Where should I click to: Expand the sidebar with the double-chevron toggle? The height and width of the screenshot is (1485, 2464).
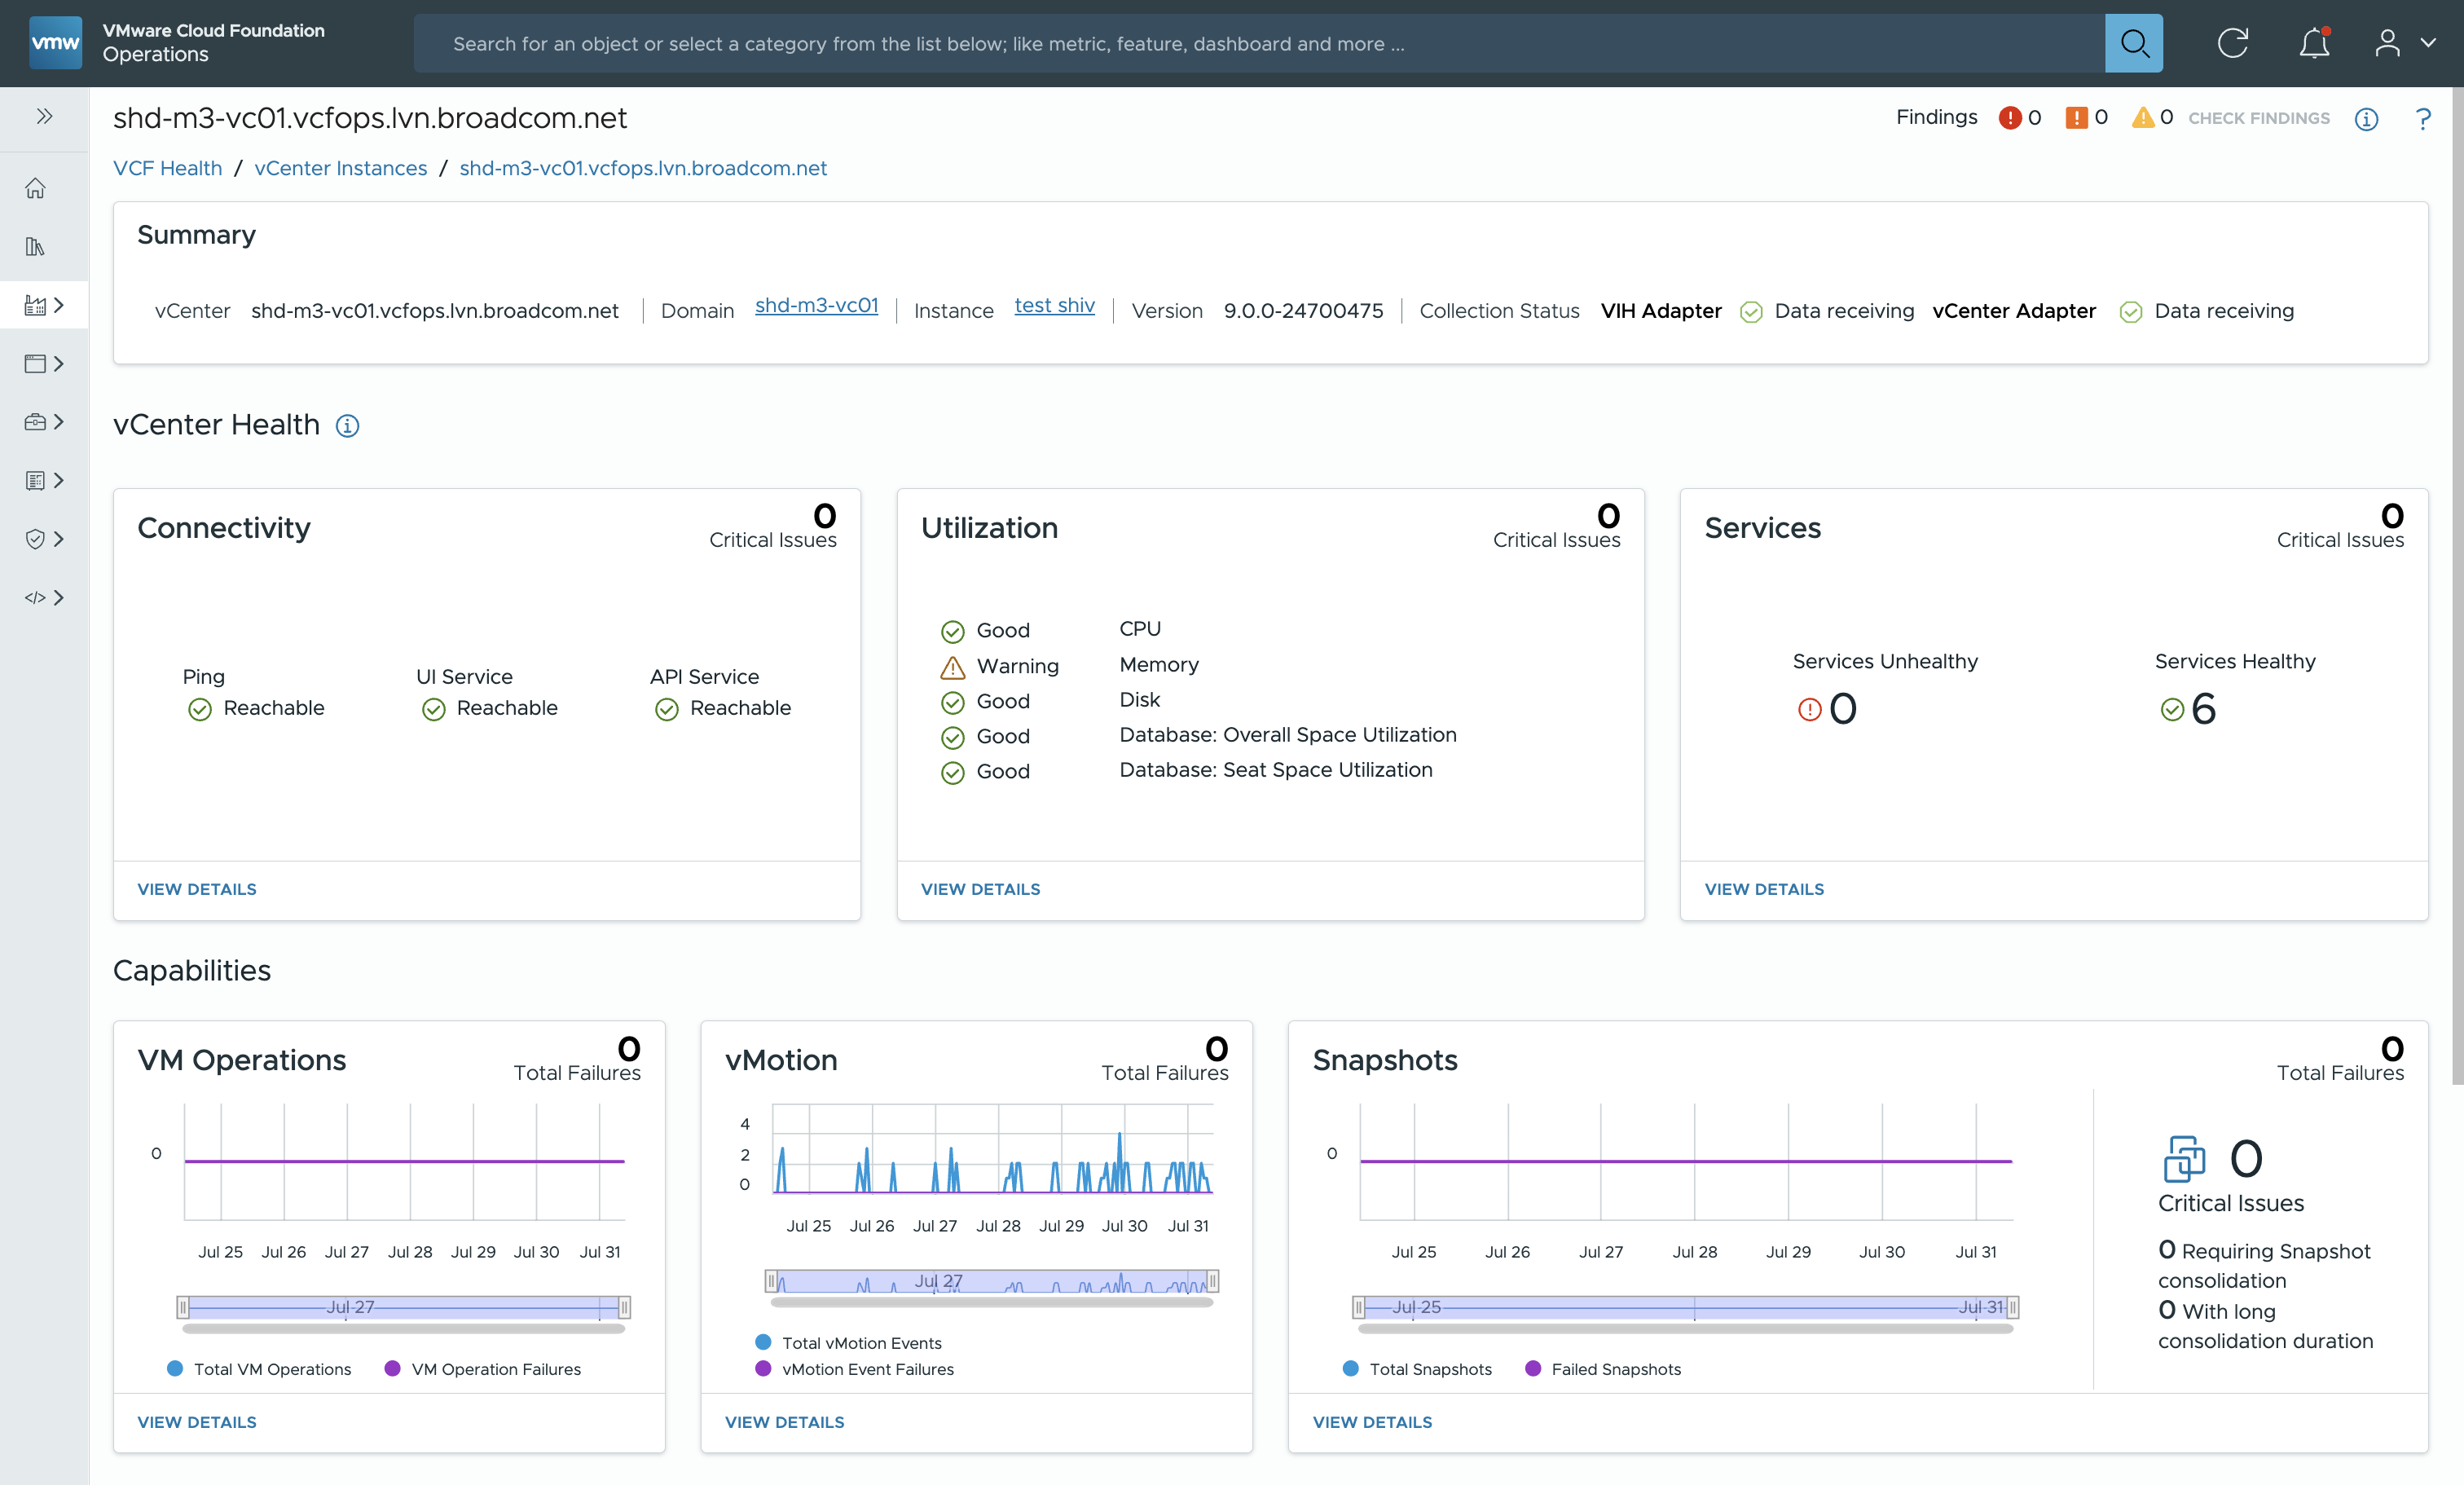[45, 116]
